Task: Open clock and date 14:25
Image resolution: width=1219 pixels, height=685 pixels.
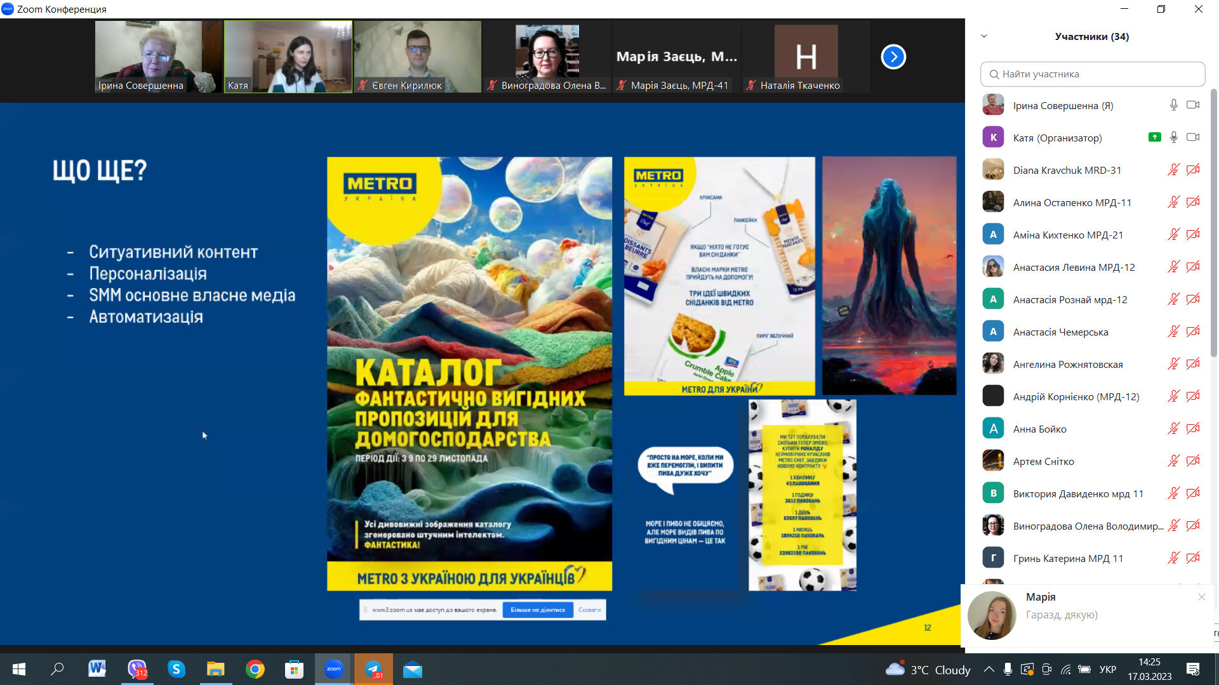Action: [1149, 669]
